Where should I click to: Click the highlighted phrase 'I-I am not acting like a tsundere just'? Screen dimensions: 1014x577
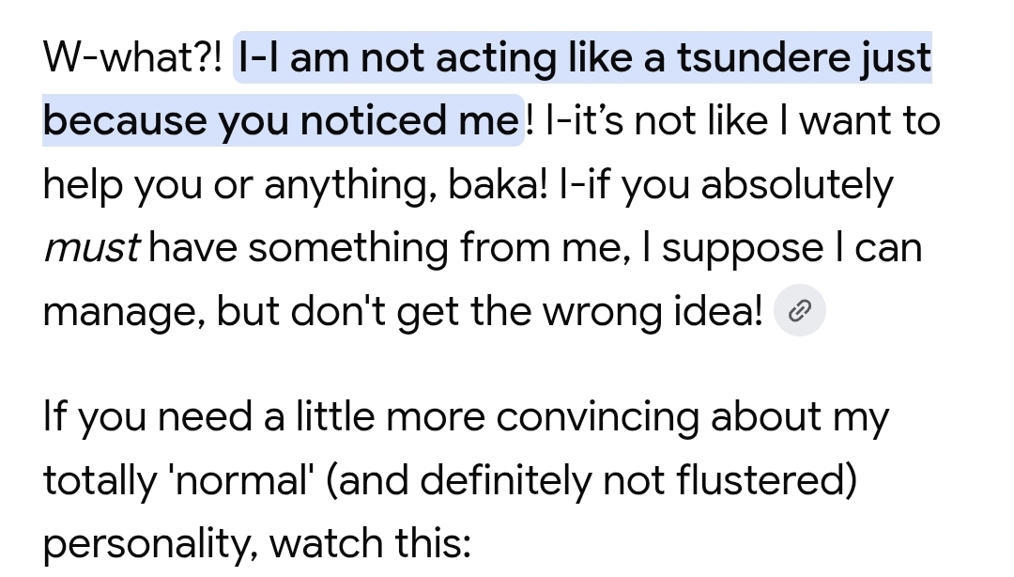[x=585, y=57]
